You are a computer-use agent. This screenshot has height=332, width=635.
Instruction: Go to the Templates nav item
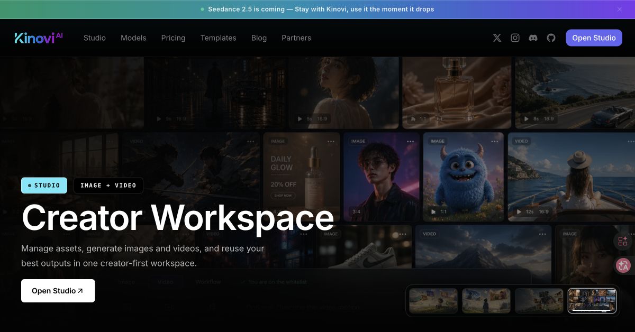[218, 38]
